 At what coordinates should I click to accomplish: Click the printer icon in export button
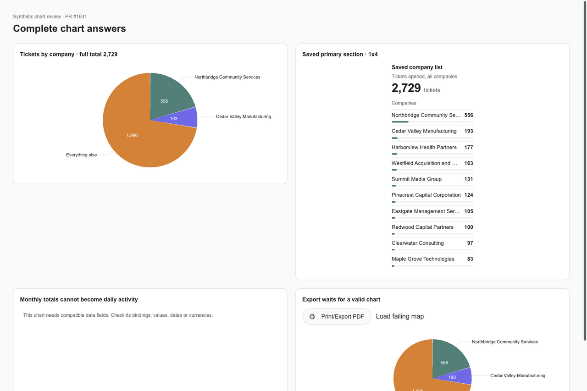point(312,317)
